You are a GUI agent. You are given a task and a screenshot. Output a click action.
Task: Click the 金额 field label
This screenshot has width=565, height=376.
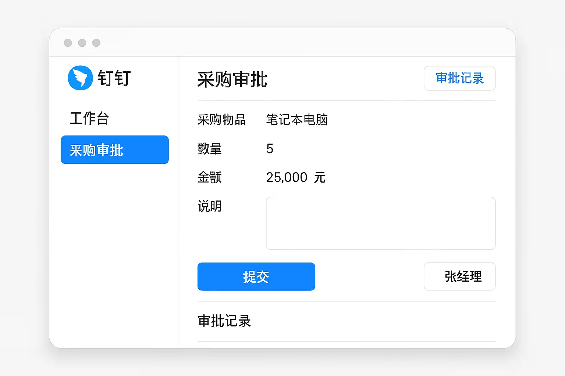[209, 177]
